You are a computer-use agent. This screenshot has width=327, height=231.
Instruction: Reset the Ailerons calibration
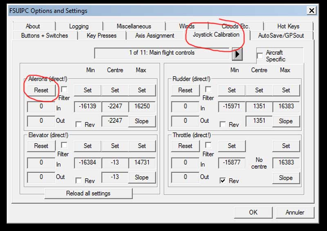[41, 90]
